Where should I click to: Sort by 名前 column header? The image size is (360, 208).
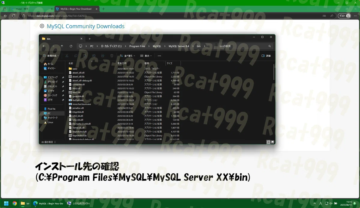click(x=71, y=63)
